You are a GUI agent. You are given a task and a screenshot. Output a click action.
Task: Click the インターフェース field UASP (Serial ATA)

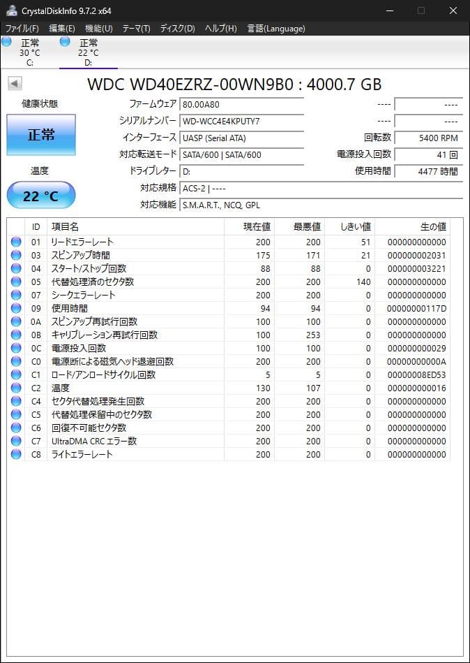[x=242, y=138]
